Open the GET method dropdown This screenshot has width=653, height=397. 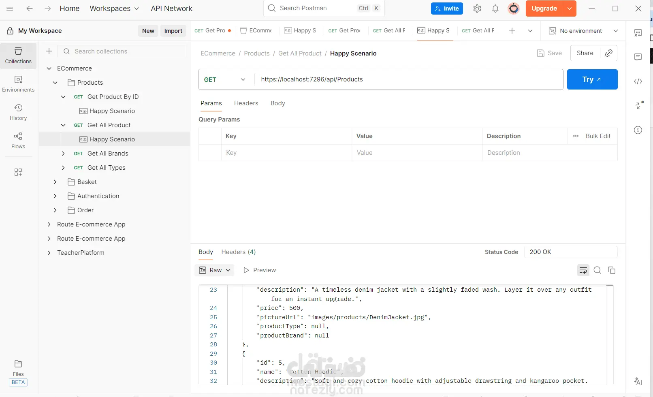click(x=225, y=79)
